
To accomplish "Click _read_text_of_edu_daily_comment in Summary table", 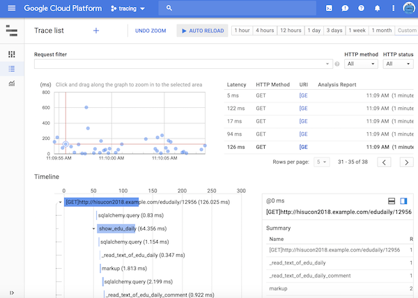I will [x=310, y=276].
